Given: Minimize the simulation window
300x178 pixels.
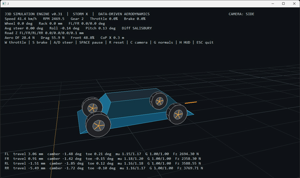Looking at the screenshot, I should point(272,3).
